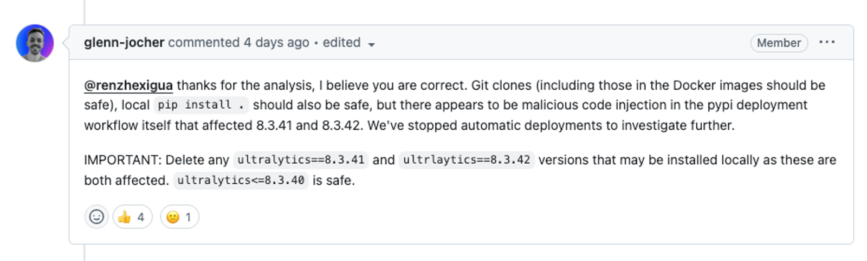The width and height of the screenshot is (867, 261).
Task: Click the thumbs up emoji icon
Action: [124, 217]
